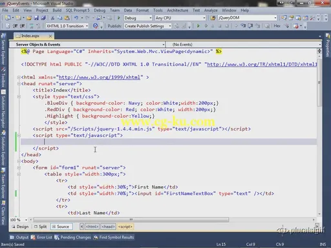This screenshot has height=248, width=331.
Task: Cut selection using the scissors icon
Action: click(x=52, y=18)
